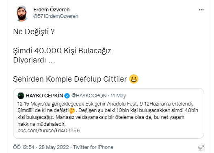The height and width of the screenshot is (153, 214).
Task: Click the Twitter for iPhone source label
Action: click(93, 147)
